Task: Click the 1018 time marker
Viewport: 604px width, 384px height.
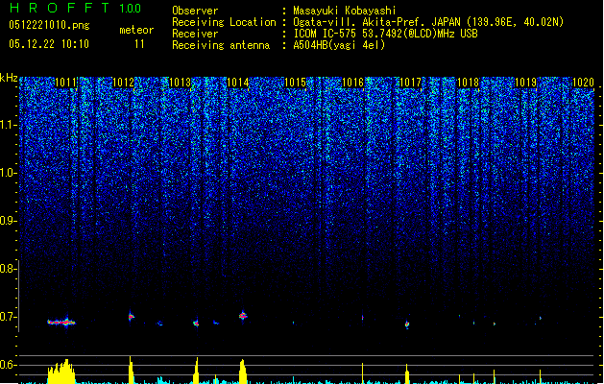Action: [468, 83]
